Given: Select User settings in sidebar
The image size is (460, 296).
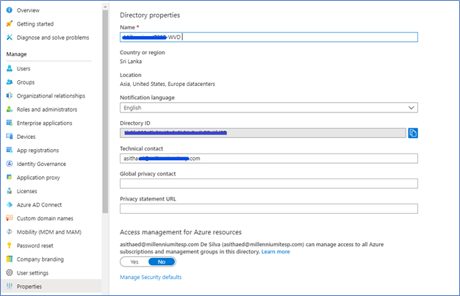Looking at the screenshot, I should [x=32, y=272].
